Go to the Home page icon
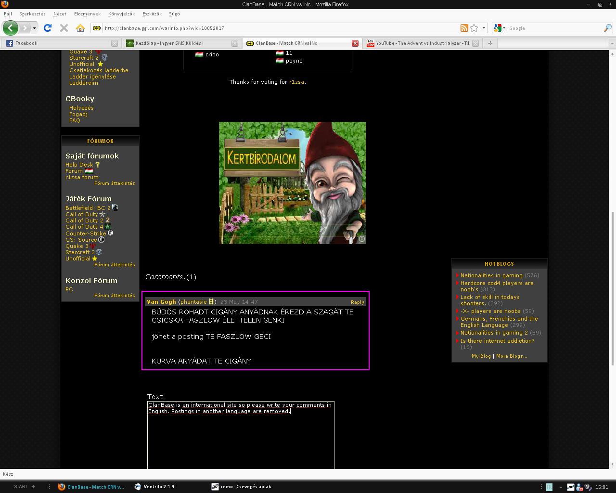 (x=80, y=28)
